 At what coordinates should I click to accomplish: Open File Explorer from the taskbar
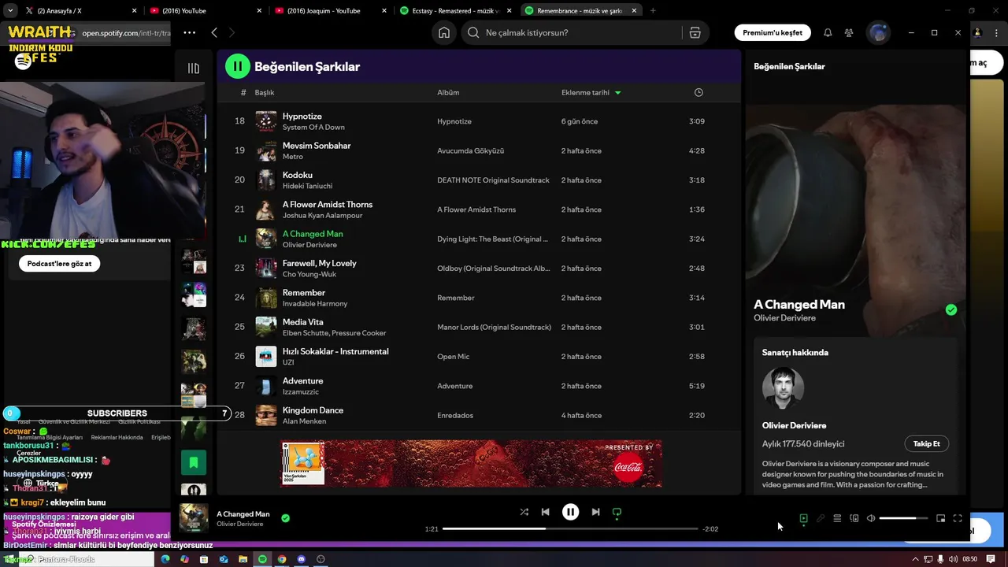(243, 559)
